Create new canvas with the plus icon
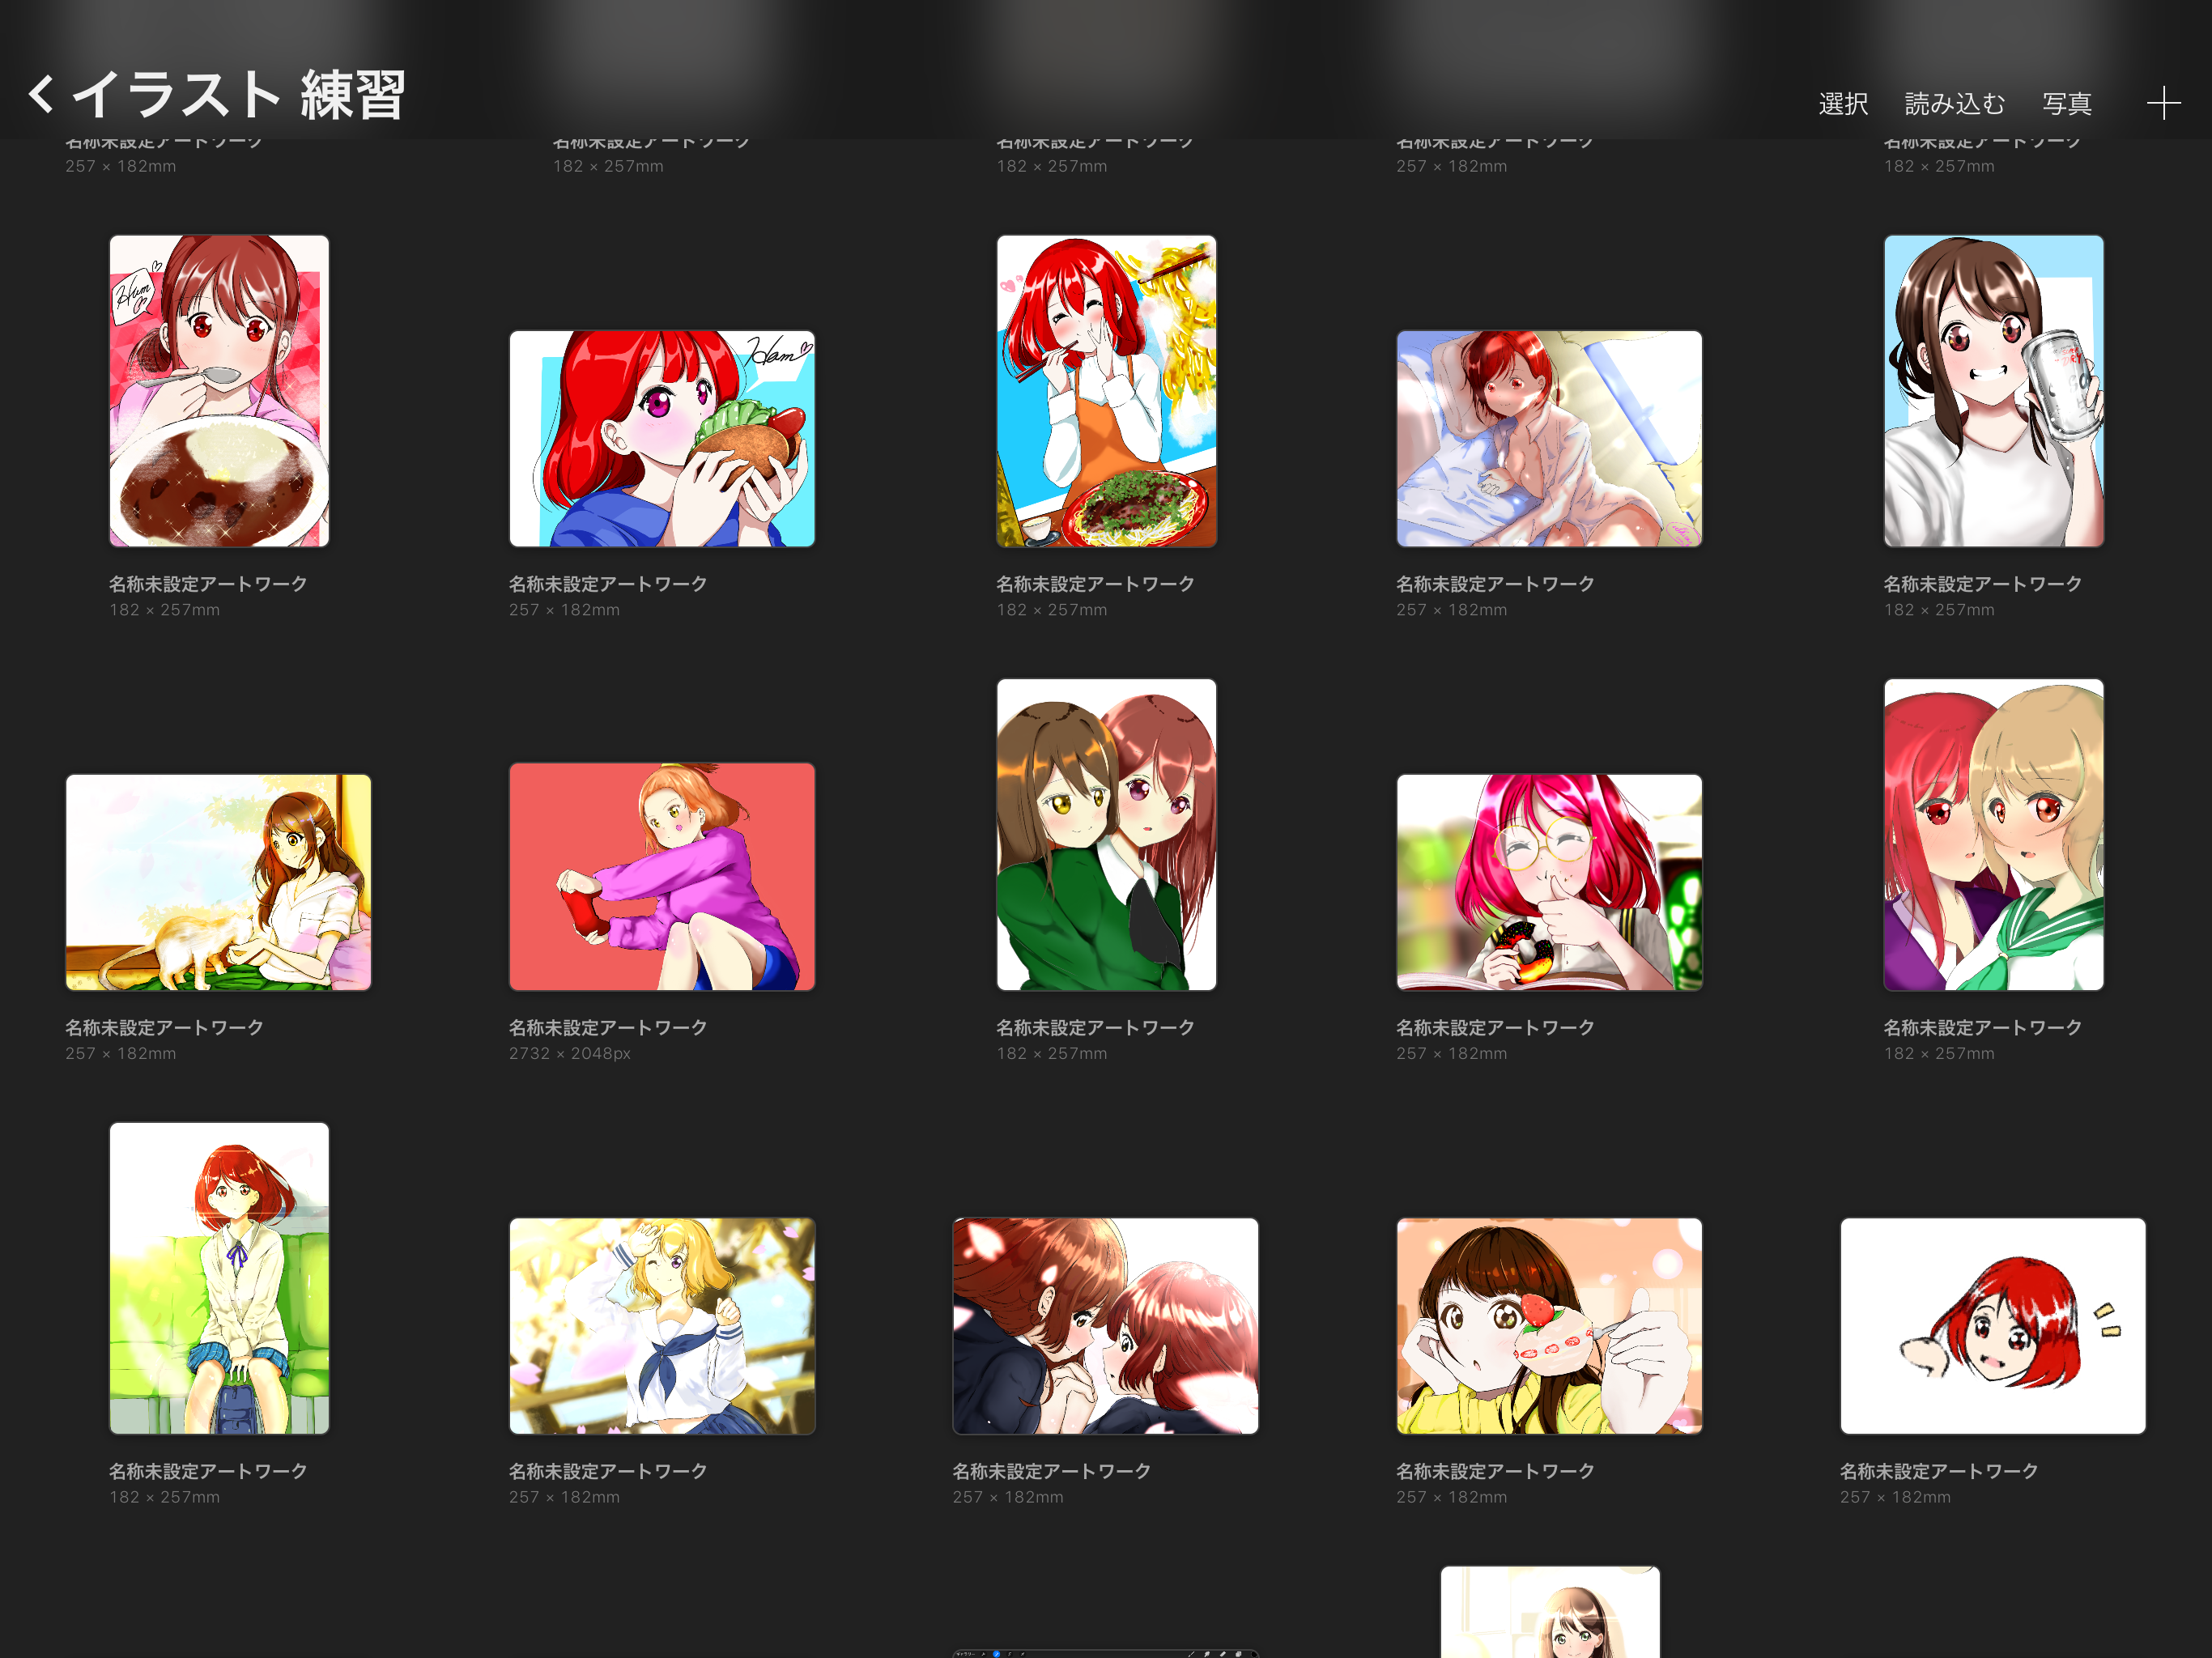 tap(2163, 103)
